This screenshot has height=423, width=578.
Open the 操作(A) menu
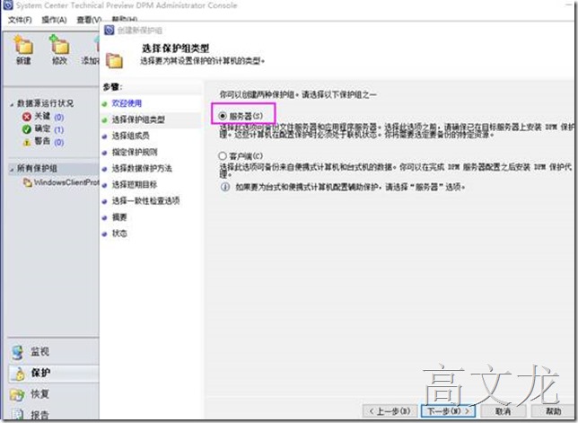pyautogui.click(x=54, y=20)
